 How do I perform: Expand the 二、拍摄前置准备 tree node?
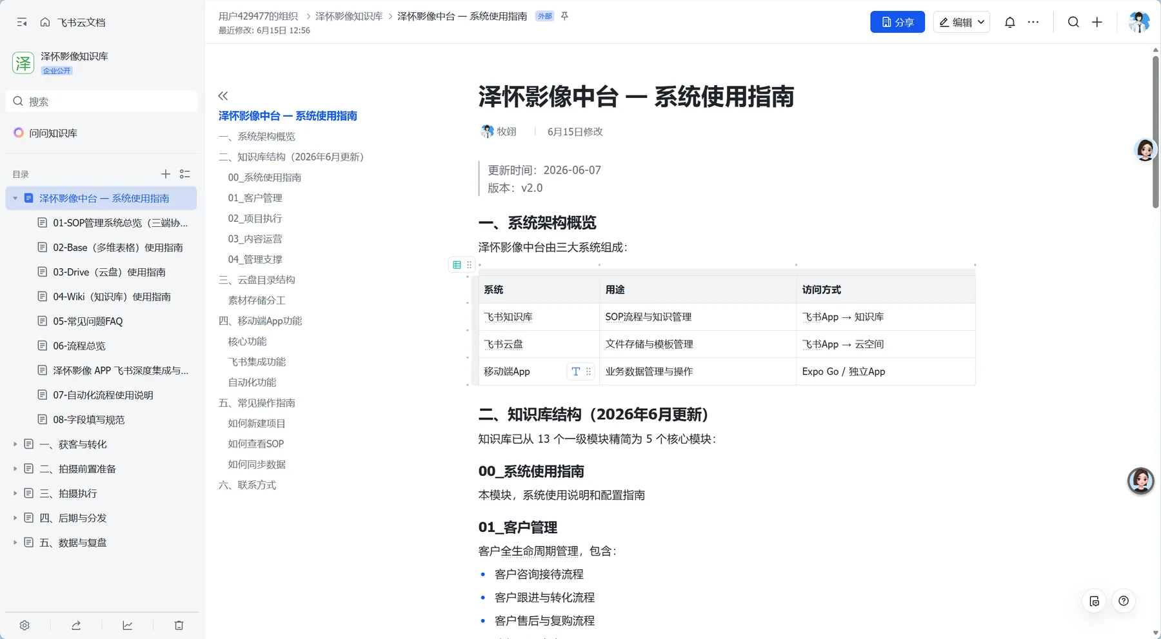[x=15, y=469]
